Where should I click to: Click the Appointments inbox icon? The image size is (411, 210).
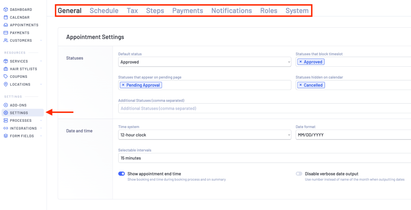[6, 25]
